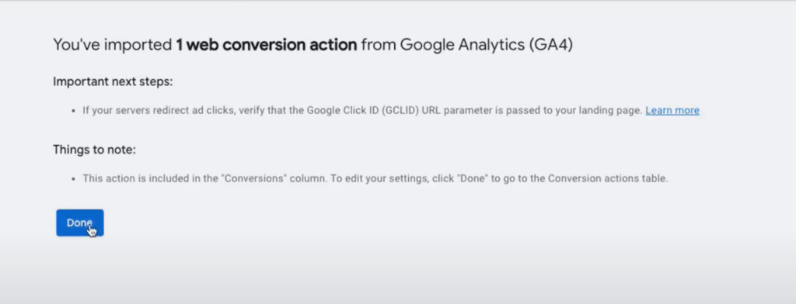Click the bullet dot before GCLID sentence
Viewport: 796px width, 304px height.
(74, 111)
